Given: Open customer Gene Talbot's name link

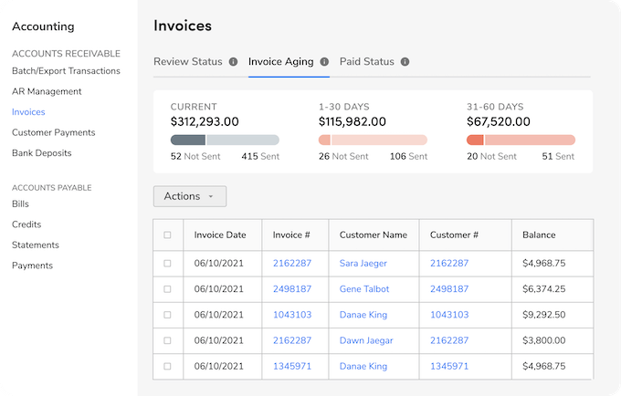Looking at the screenshot, I should coord(364,289).
